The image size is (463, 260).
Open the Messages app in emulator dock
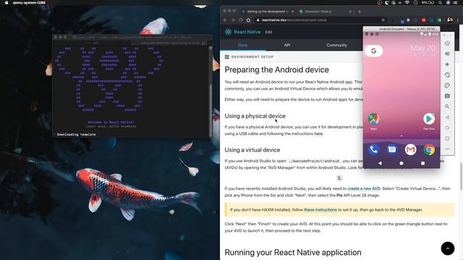click(392, 149)
